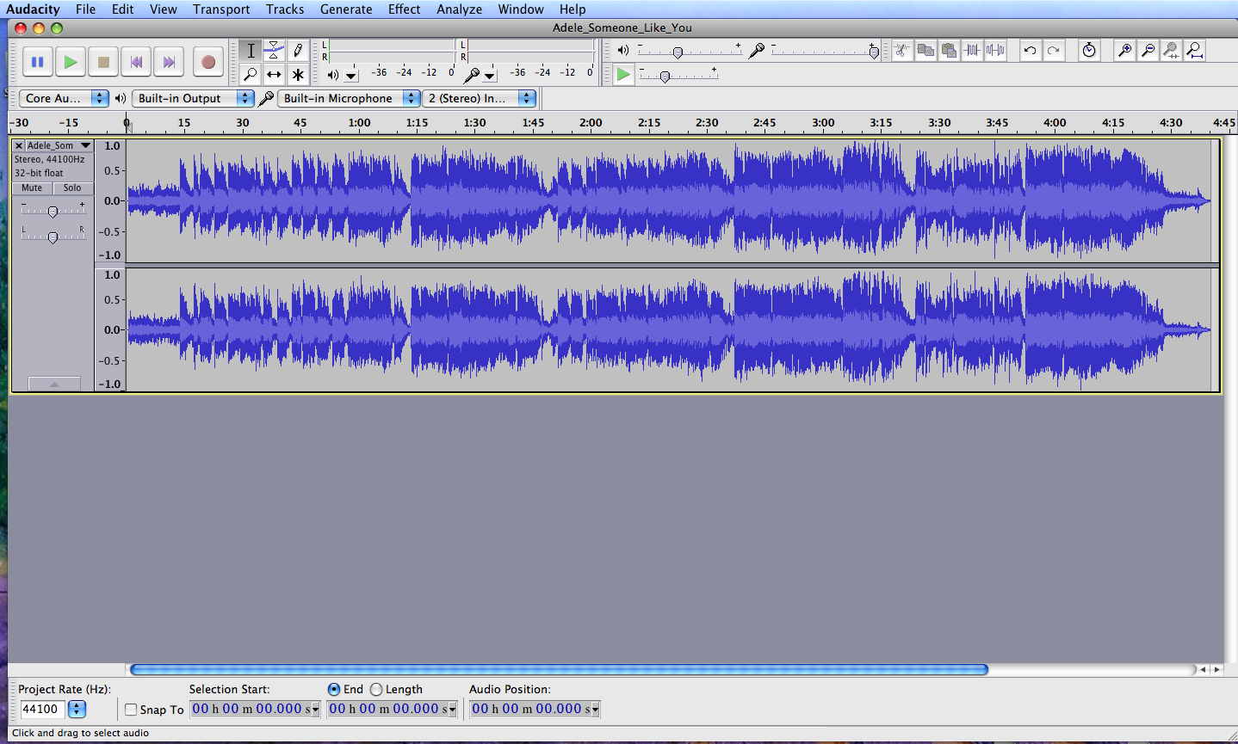
Task: Open the selection End/Length time format dropdown
Action: pos(453,710)
